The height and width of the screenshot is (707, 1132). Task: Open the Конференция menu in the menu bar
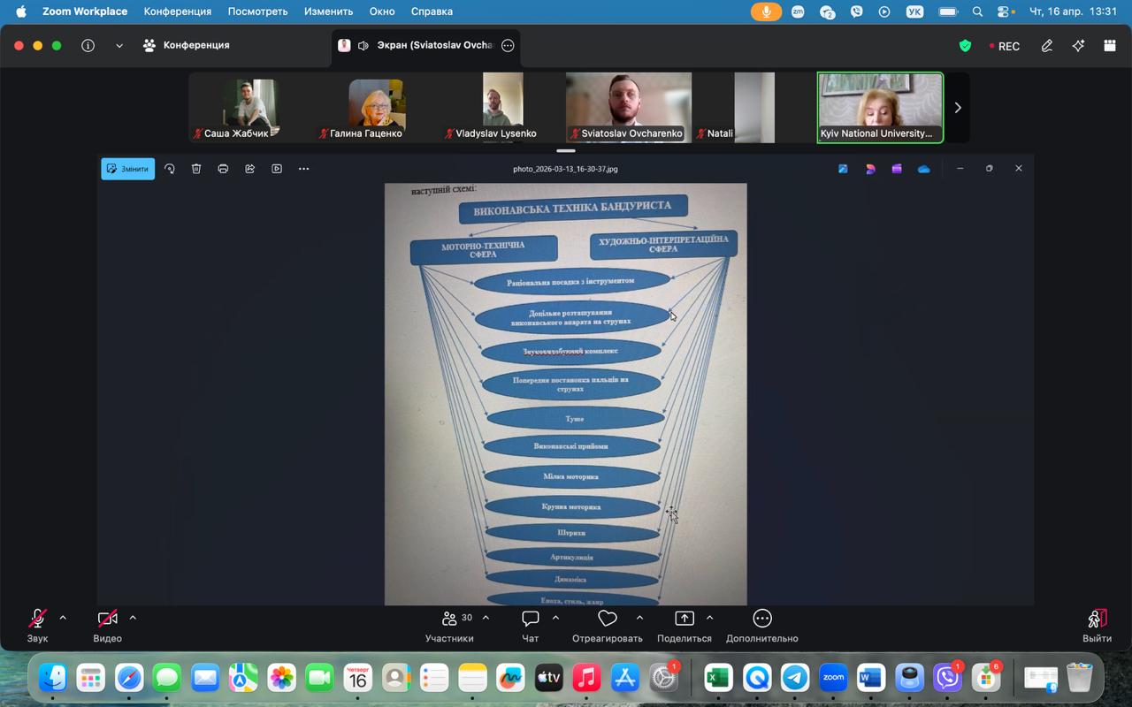pyautogui.click(x=178, y=11)
